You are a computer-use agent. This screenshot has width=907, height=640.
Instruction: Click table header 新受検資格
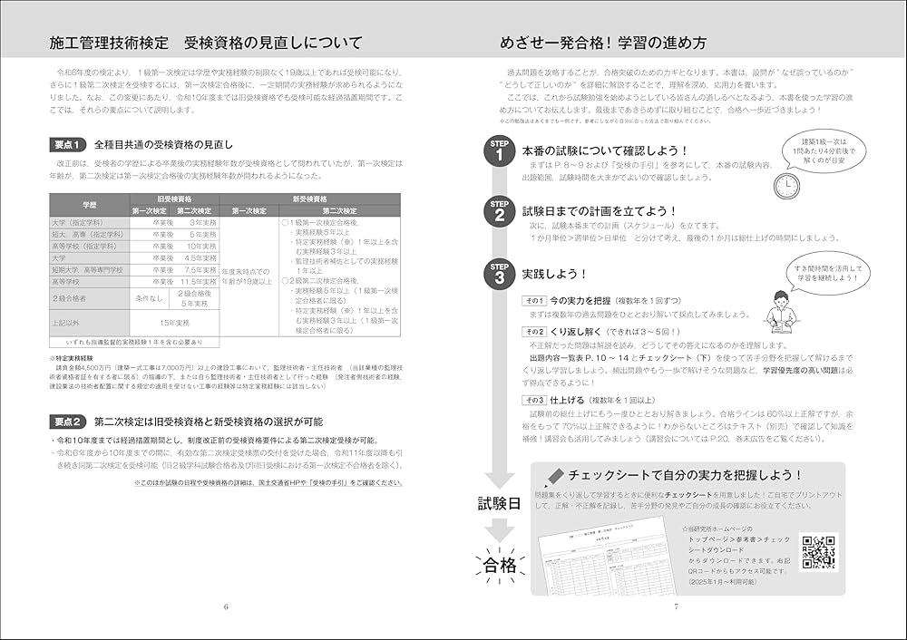[310, 199]
